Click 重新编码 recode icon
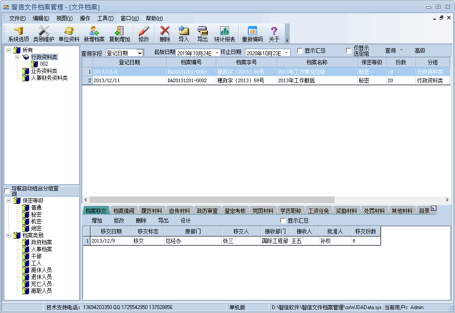 [x=252, y=33]
